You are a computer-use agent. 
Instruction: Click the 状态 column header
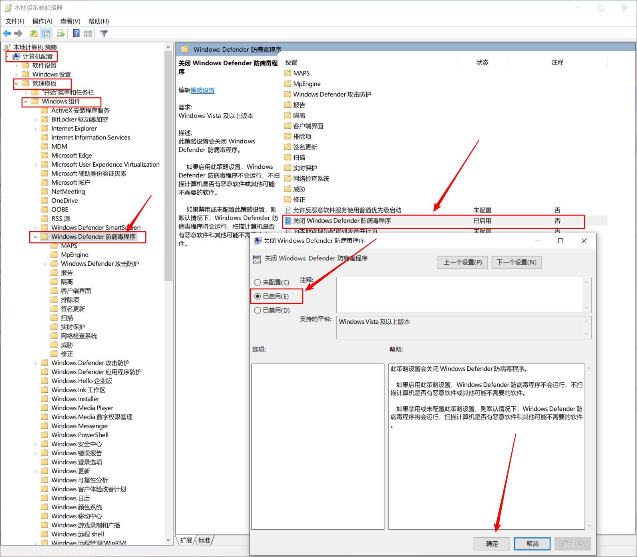482,63
